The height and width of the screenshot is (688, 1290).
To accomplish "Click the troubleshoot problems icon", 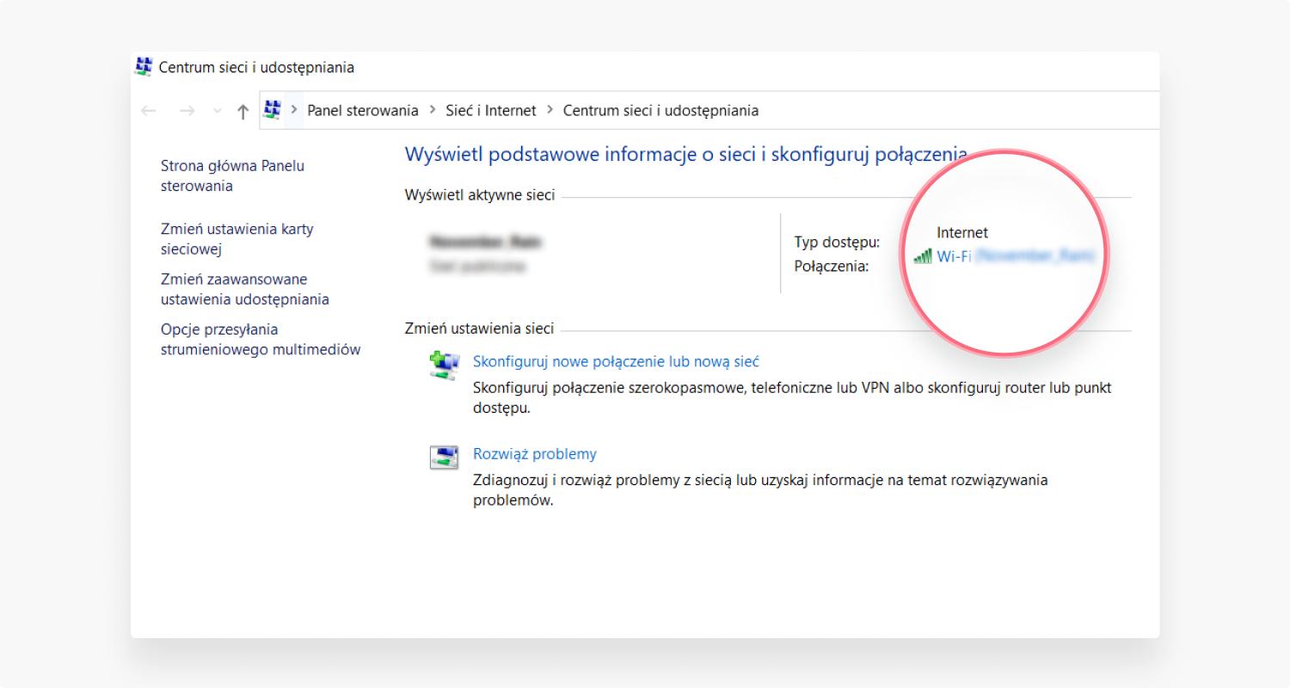I will [x=445, y=457].
